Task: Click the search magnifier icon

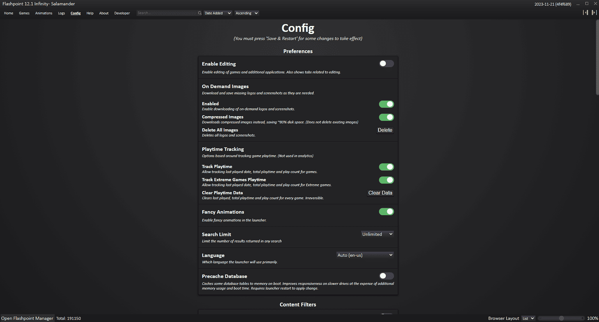Action: pos(199,13)
